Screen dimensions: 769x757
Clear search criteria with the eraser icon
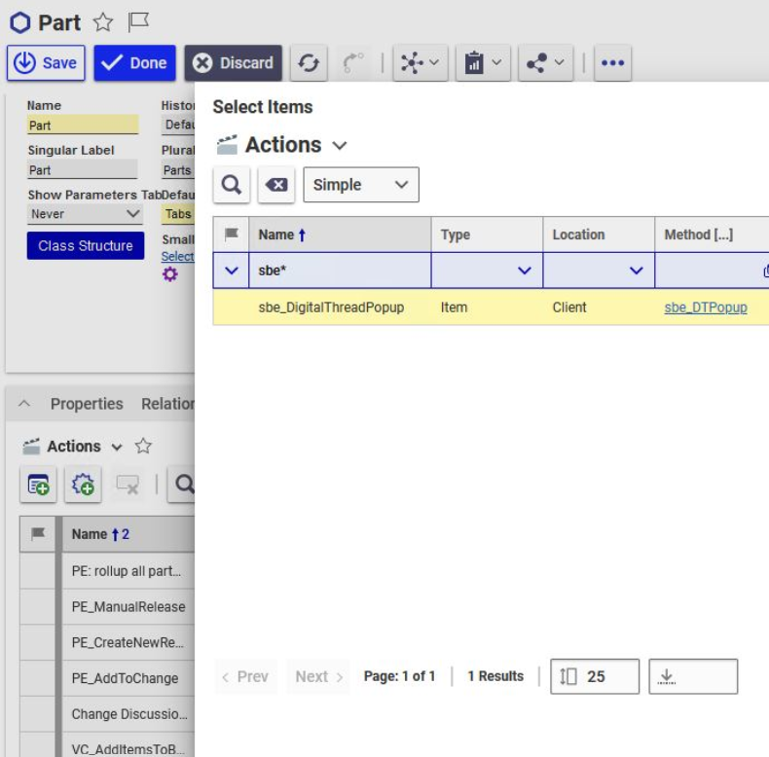(276, 185)
